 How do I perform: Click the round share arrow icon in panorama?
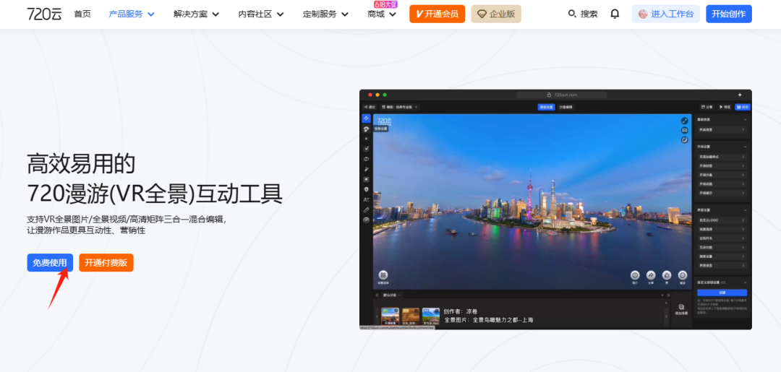click(x=651, y=275)
